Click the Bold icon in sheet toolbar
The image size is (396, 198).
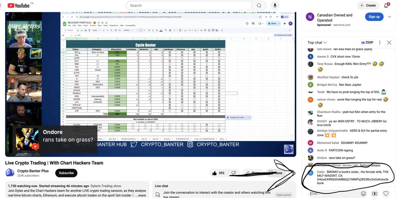point(149,30)
